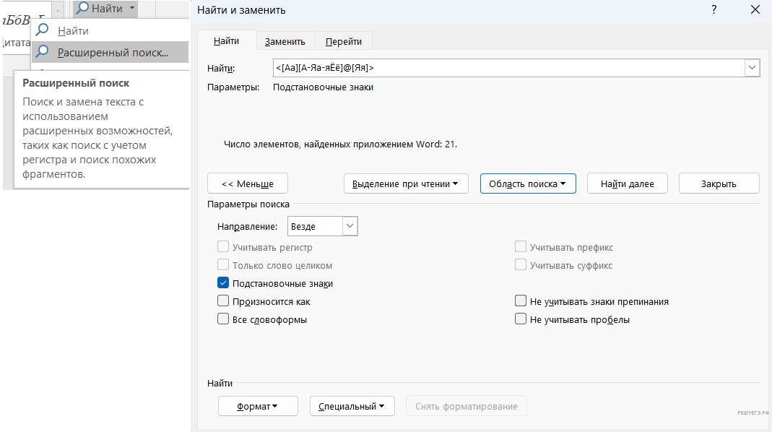Tick the Все словоформы checkbox
The height and width of the screenshot is (432, 772).
coord(223,319)
